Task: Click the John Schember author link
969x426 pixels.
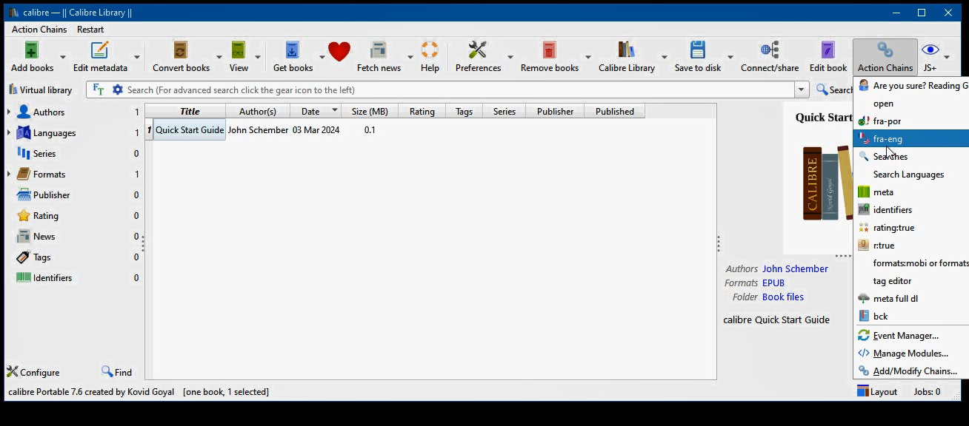Action: (795, 268)
